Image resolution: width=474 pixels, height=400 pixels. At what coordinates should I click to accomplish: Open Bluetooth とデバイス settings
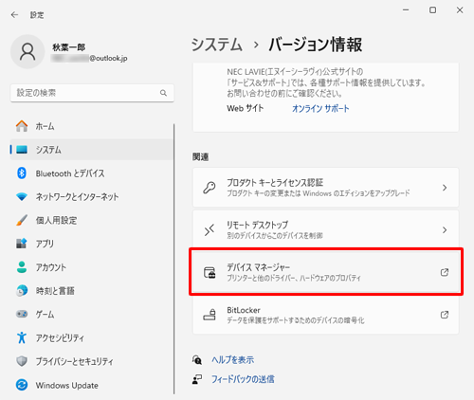(x=92, y=173)
